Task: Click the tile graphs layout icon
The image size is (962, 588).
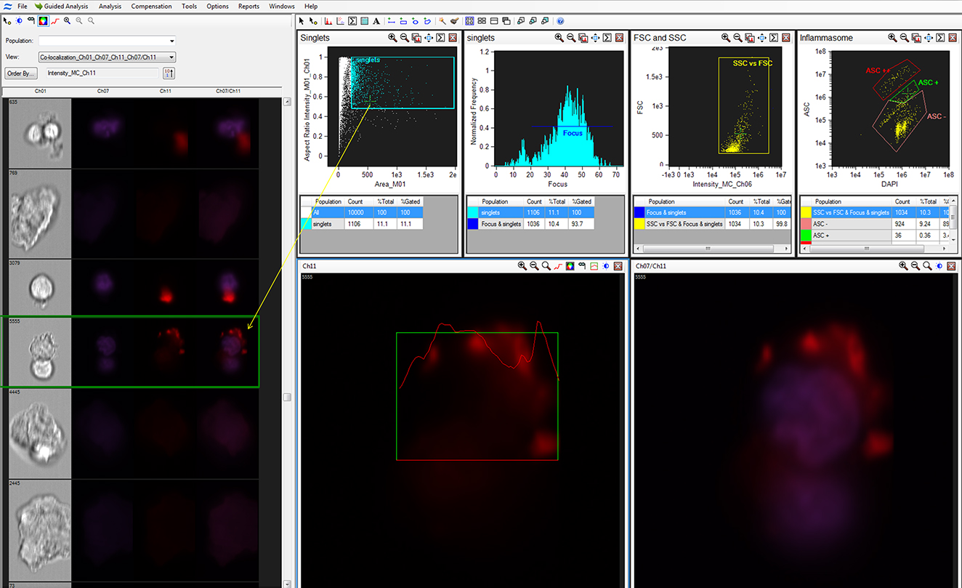Action: pyautogui.click(x=469, y=21)
